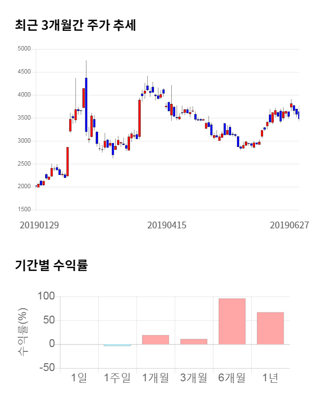Click the small blue 1주일 bar
314x397 pixels.
click(x=117, y=345)
